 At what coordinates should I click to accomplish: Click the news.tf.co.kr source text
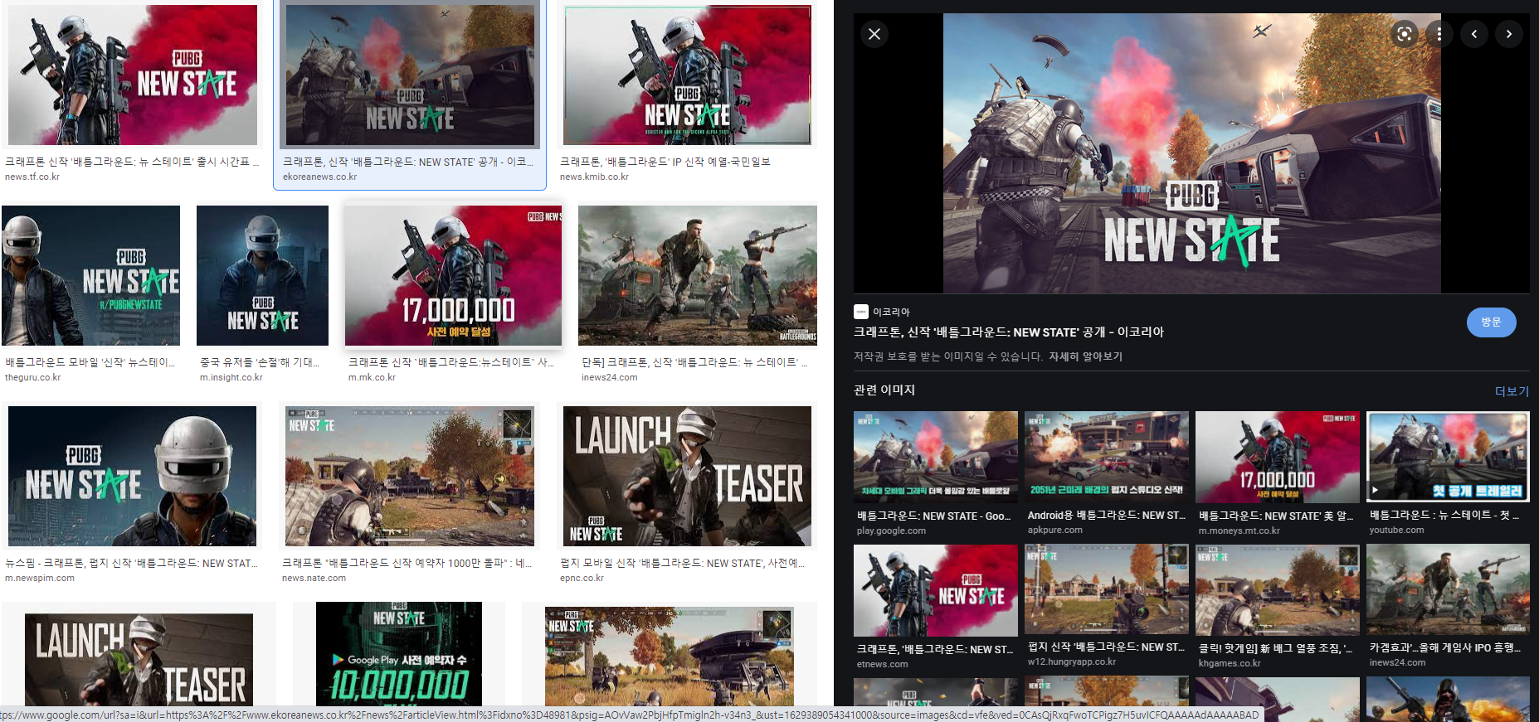coord(32,177)
